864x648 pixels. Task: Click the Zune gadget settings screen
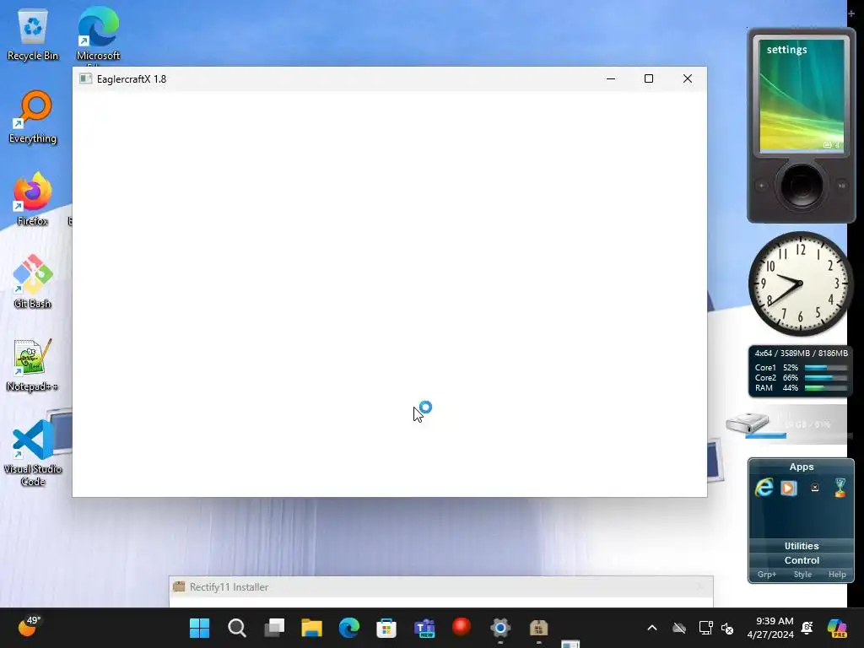802,95
